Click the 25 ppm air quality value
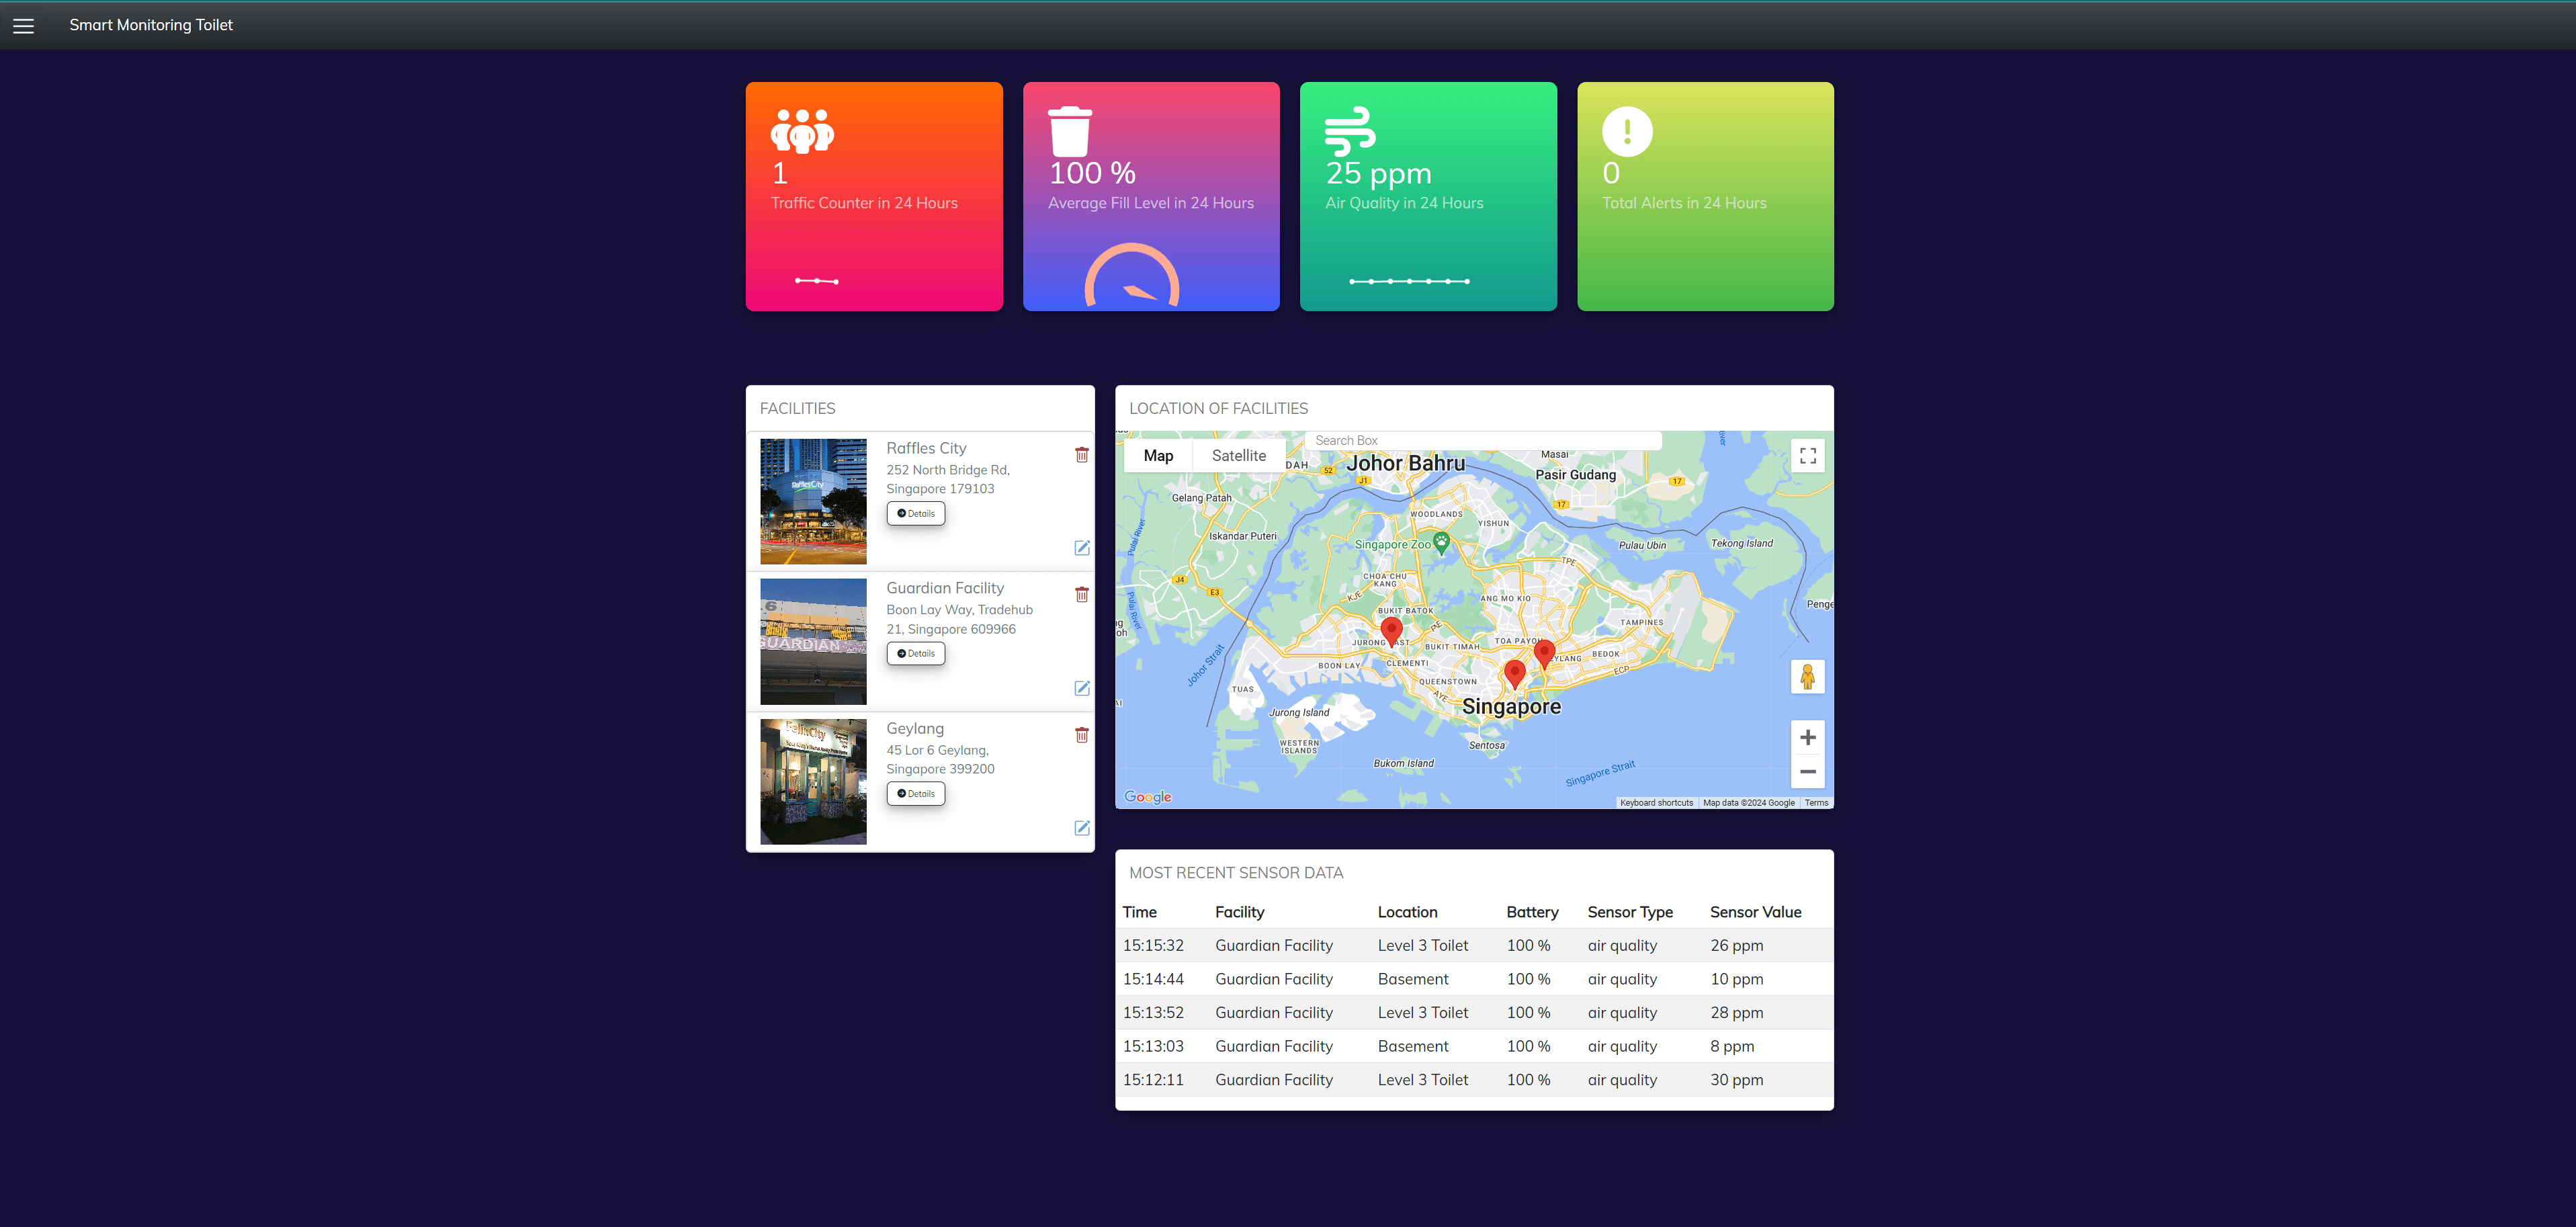The image size is (2576, 1227). [x=1378, y=173]
